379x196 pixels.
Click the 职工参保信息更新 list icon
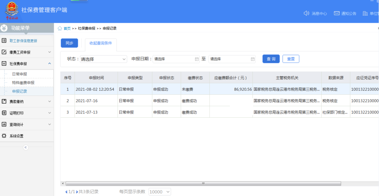point(4,41)
